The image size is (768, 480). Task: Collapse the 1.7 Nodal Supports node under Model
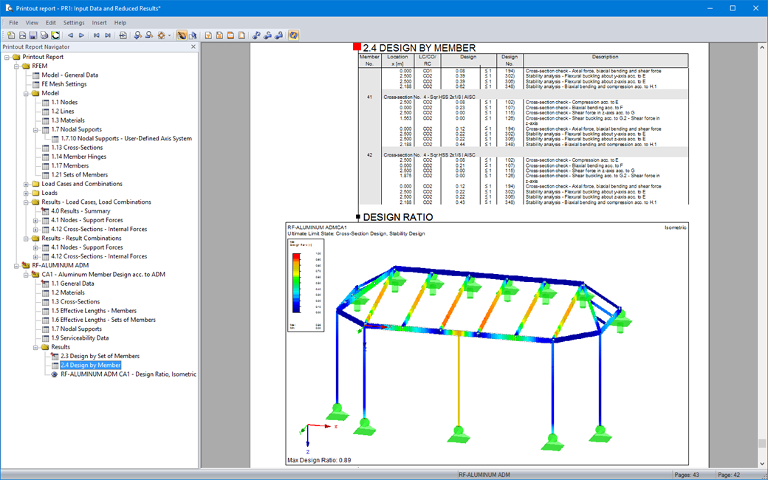35,130
